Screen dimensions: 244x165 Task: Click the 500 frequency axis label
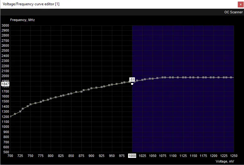(6, 152)
